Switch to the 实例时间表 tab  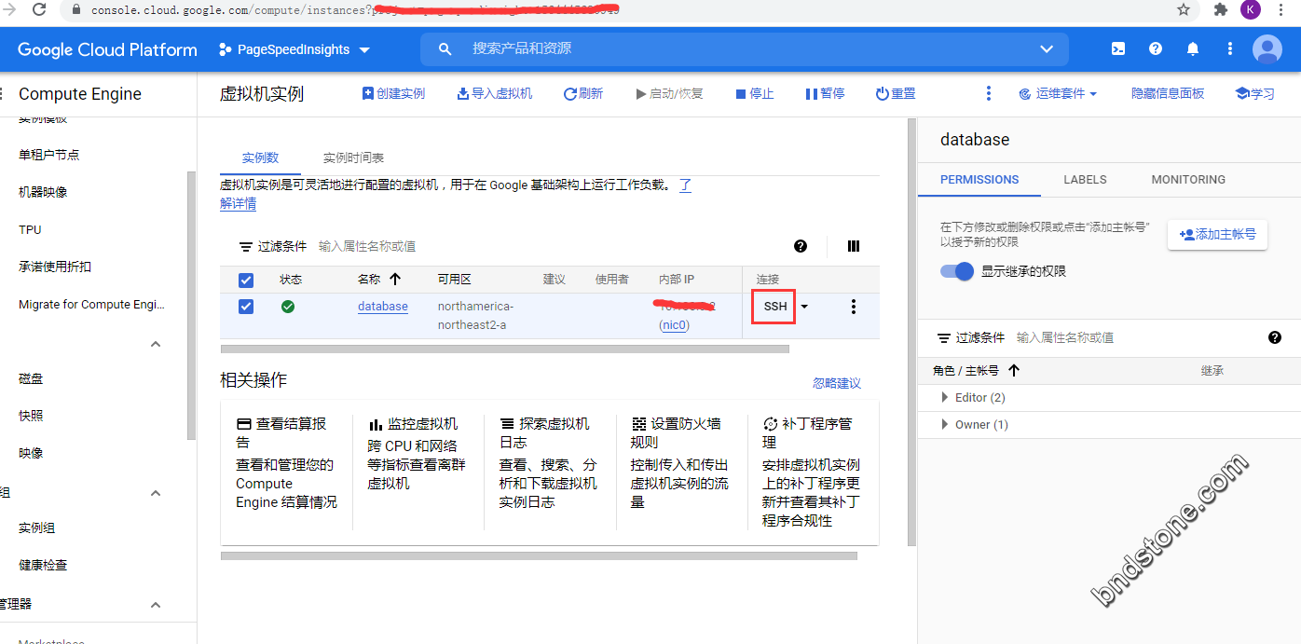point(353,158)
